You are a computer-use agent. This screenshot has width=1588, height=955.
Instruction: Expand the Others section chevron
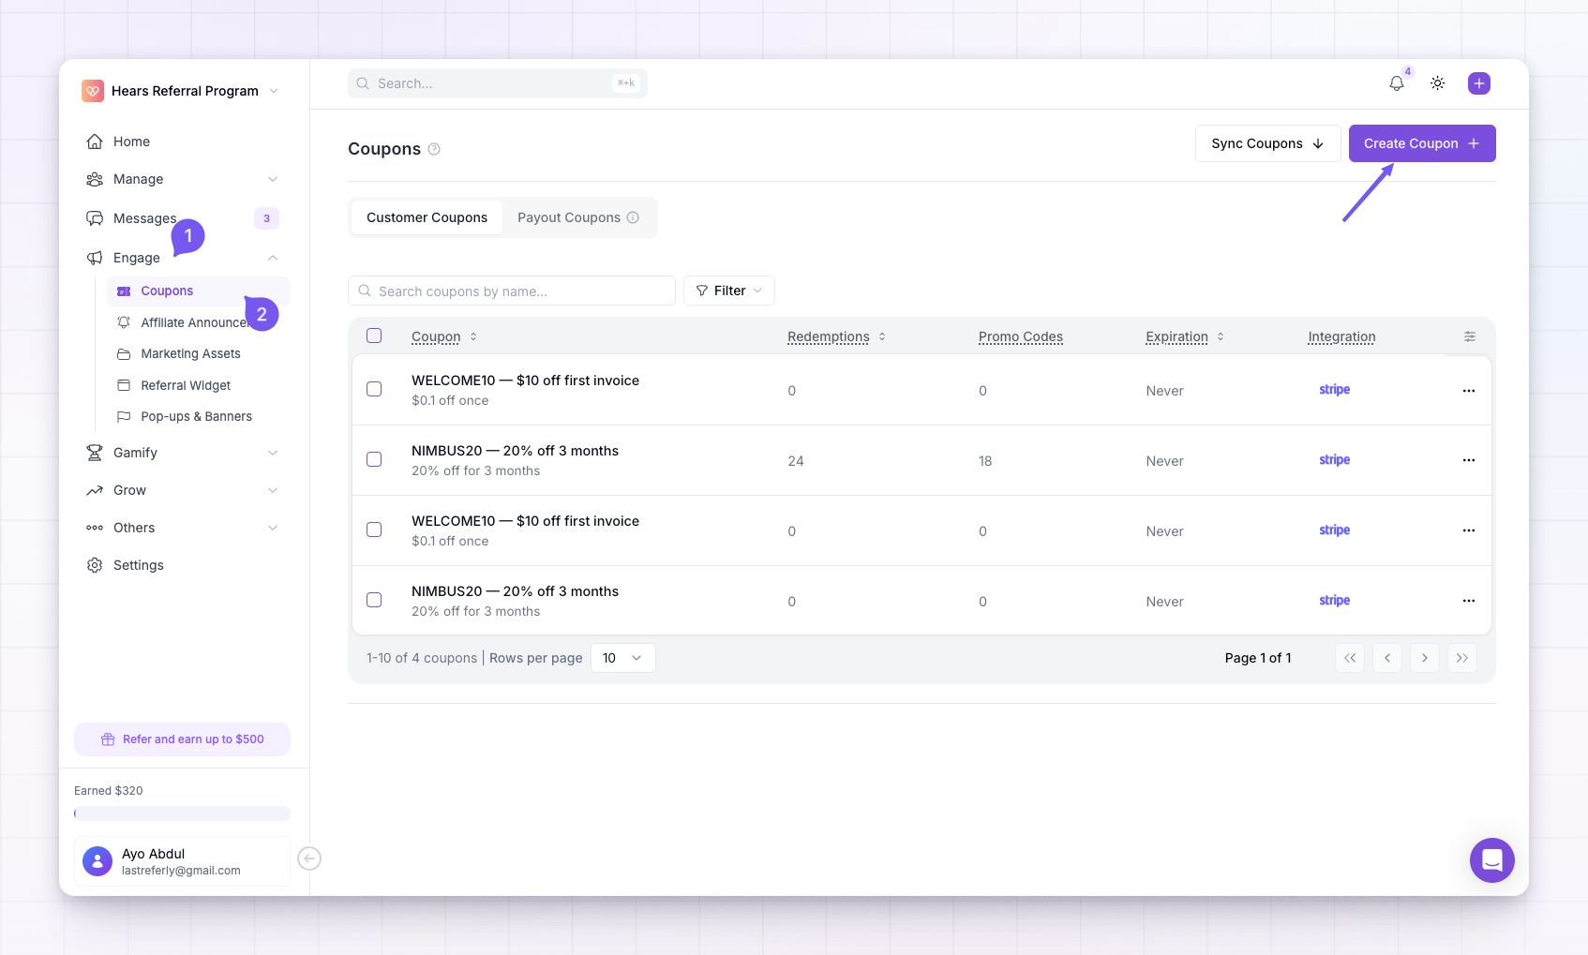click(x=273, y=528)
